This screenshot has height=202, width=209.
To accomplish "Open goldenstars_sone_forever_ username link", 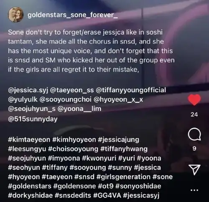I will pyautogui.click(x=73, y=15).
